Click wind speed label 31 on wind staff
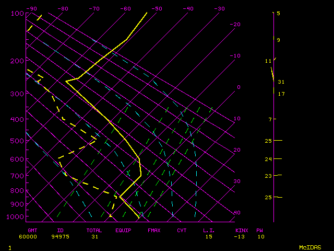 tap(281, 82)
